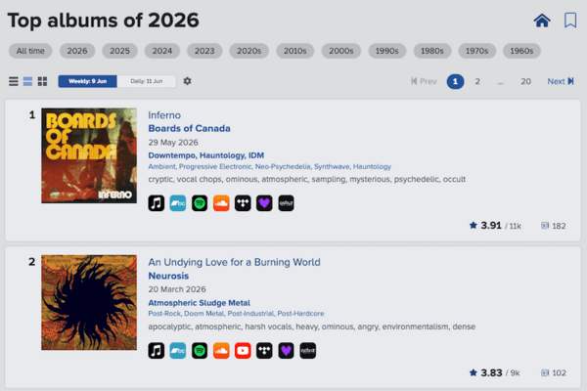Click star rating 3.83 for Neurosis album
This screenshot has width=587, height=391.
click(x=485, y=372)
